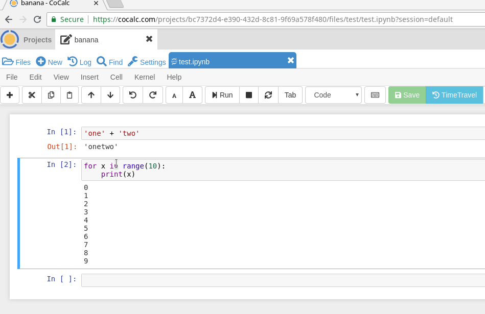
Task: Open the project Log
Action: (x=80, y=62)
